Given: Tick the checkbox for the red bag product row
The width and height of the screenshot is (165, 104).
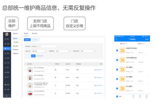Looking at the screenshot, I should click(x=25, y=70).
